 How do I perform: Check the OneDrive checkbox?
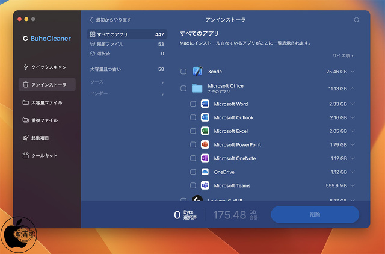193,172
